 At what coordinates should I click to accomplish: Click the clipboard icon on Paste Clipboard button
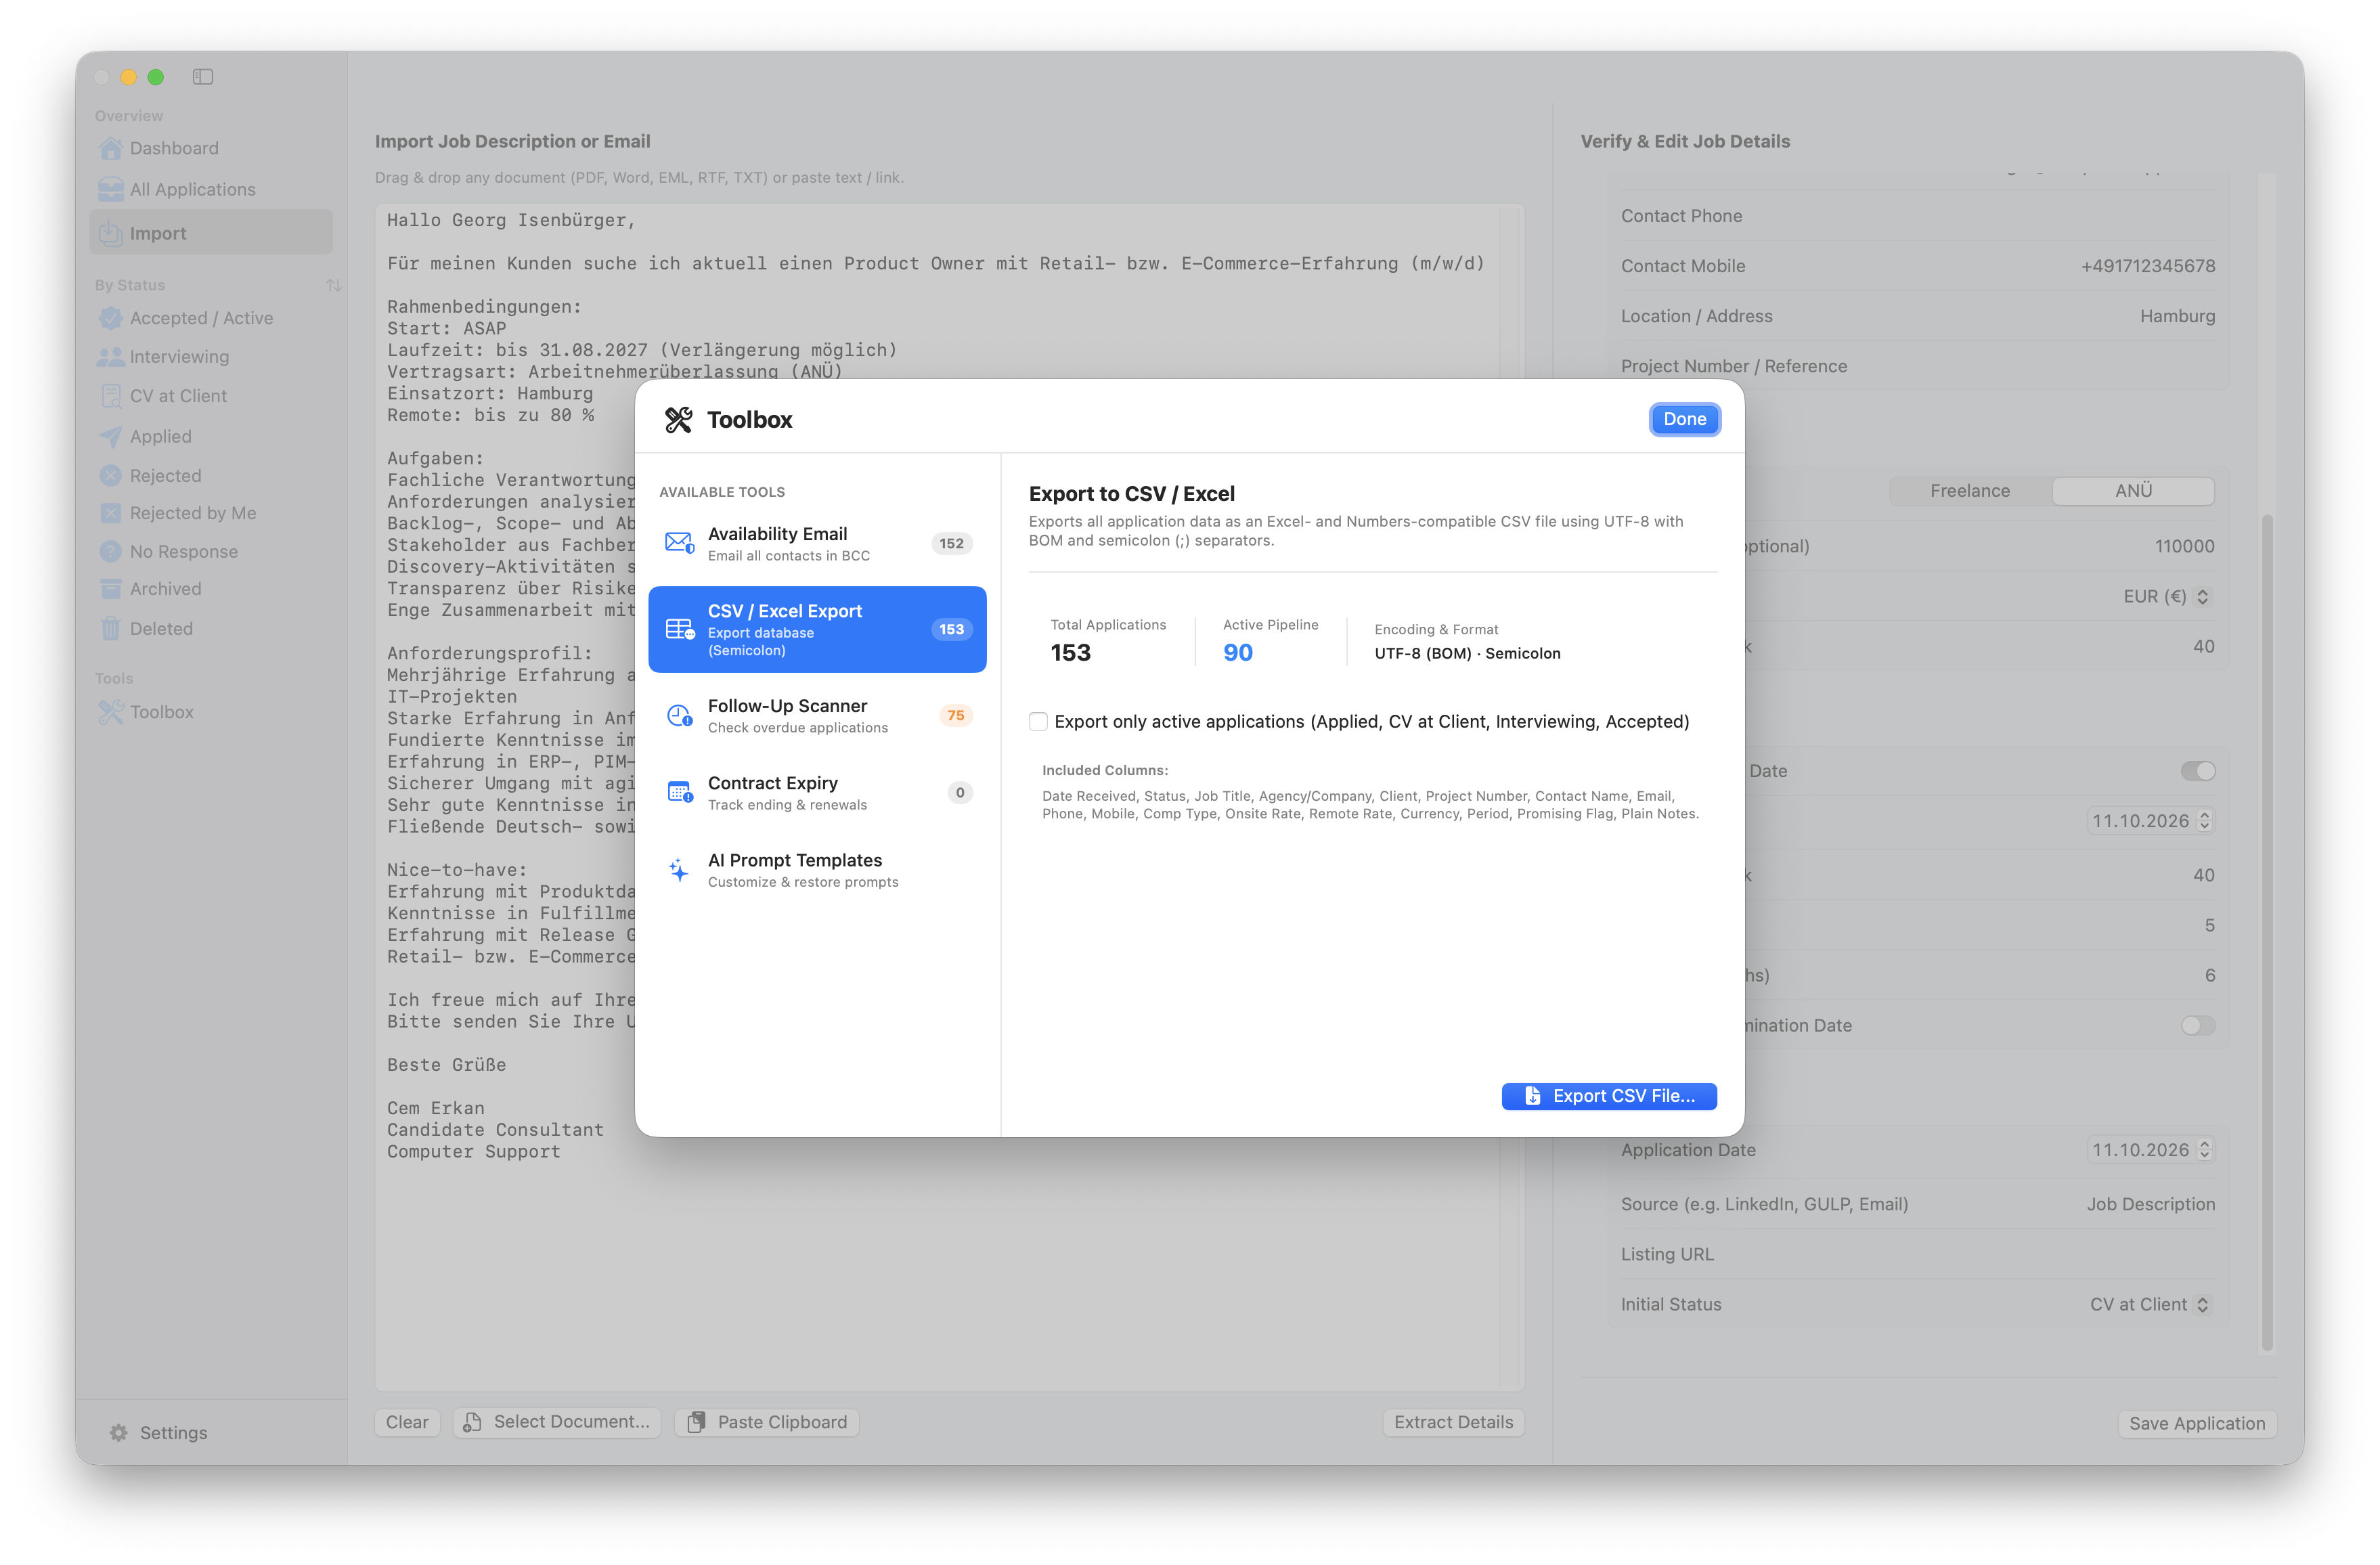point(697,1422)
